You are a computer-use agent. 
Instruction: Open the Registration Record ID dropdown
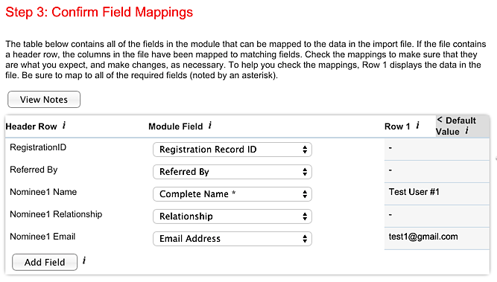click(x=232, y=150)
